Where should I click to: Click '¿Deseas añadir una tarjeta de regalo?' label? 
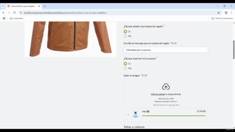pos(143,26)
